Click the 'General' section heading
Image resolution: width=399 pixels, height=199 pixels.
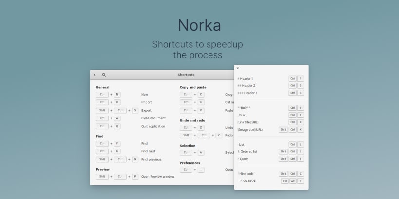point(102,87)
